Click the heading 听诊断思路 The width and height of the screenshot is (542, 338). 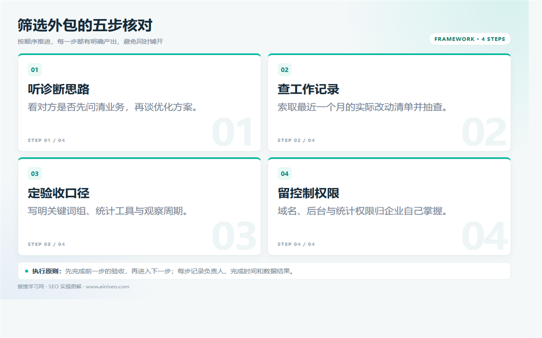pyautogui.click(x=59, y=89)
